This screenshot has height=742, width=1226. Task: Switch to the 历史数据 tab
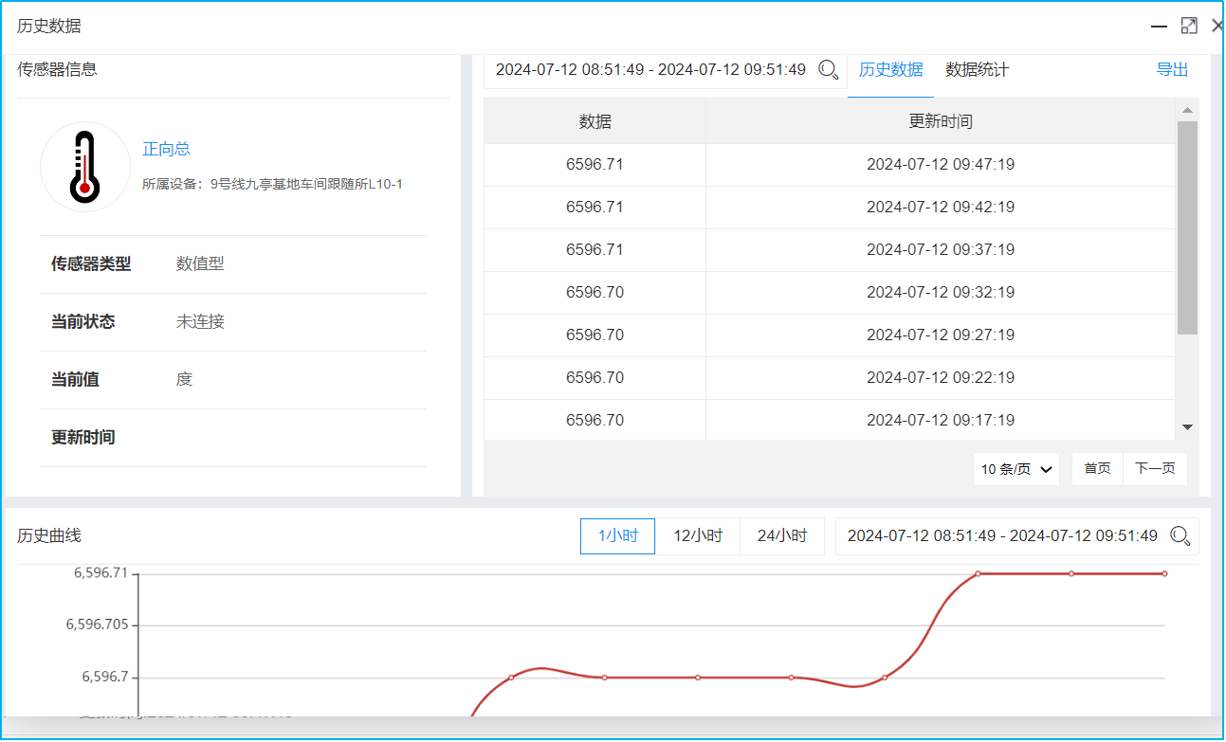click(x=890, y=70)
